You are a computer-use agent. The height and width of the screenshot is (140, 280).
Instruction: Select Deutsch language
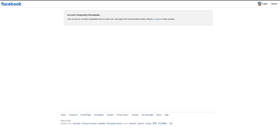[133, 124]
